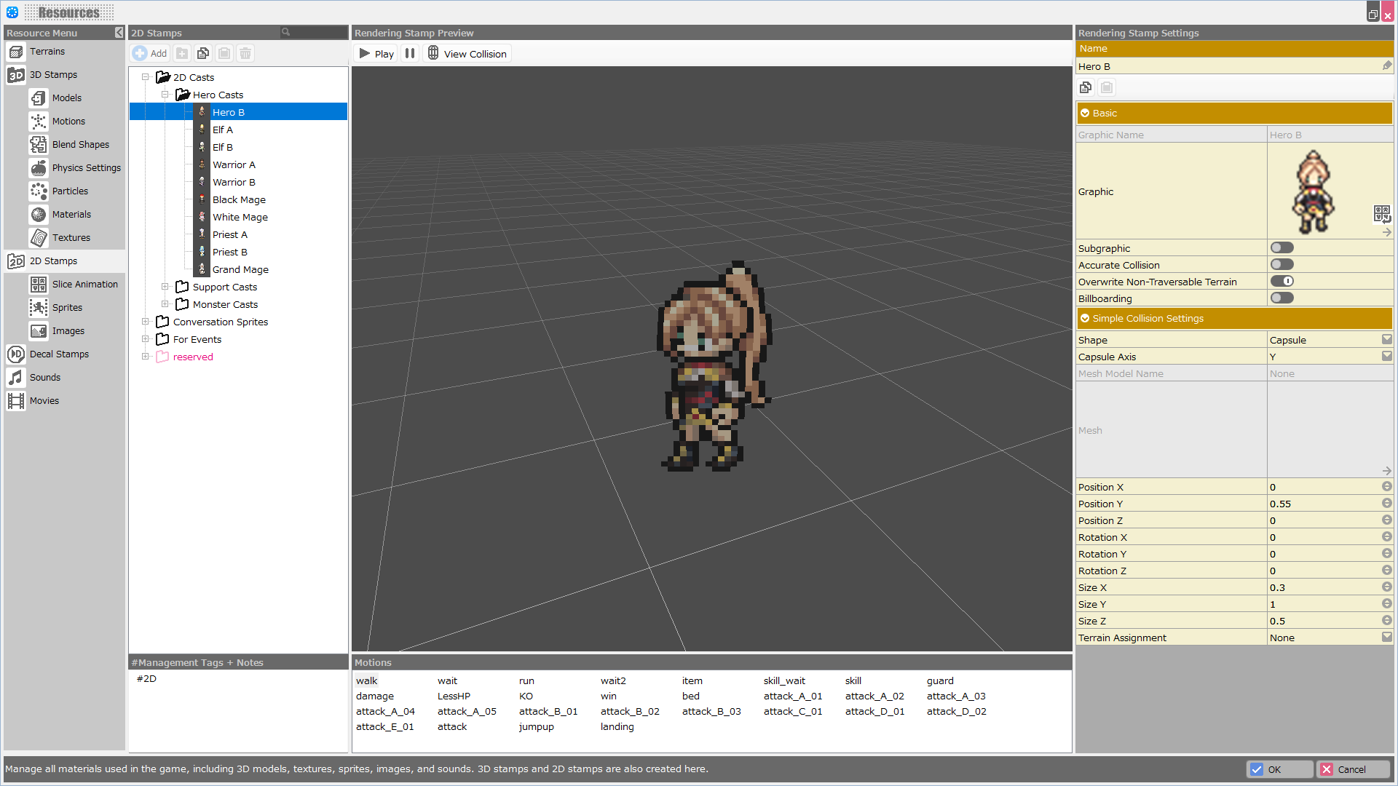The width and height of the screenshot is (1398, 786).
Task: Open the Shape dropdown showing Capsule
Action: coord(1386,340)
